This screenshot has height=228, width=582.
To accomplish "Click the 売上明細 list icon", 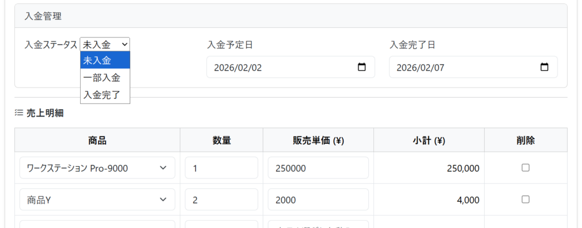I will point(18,113).
